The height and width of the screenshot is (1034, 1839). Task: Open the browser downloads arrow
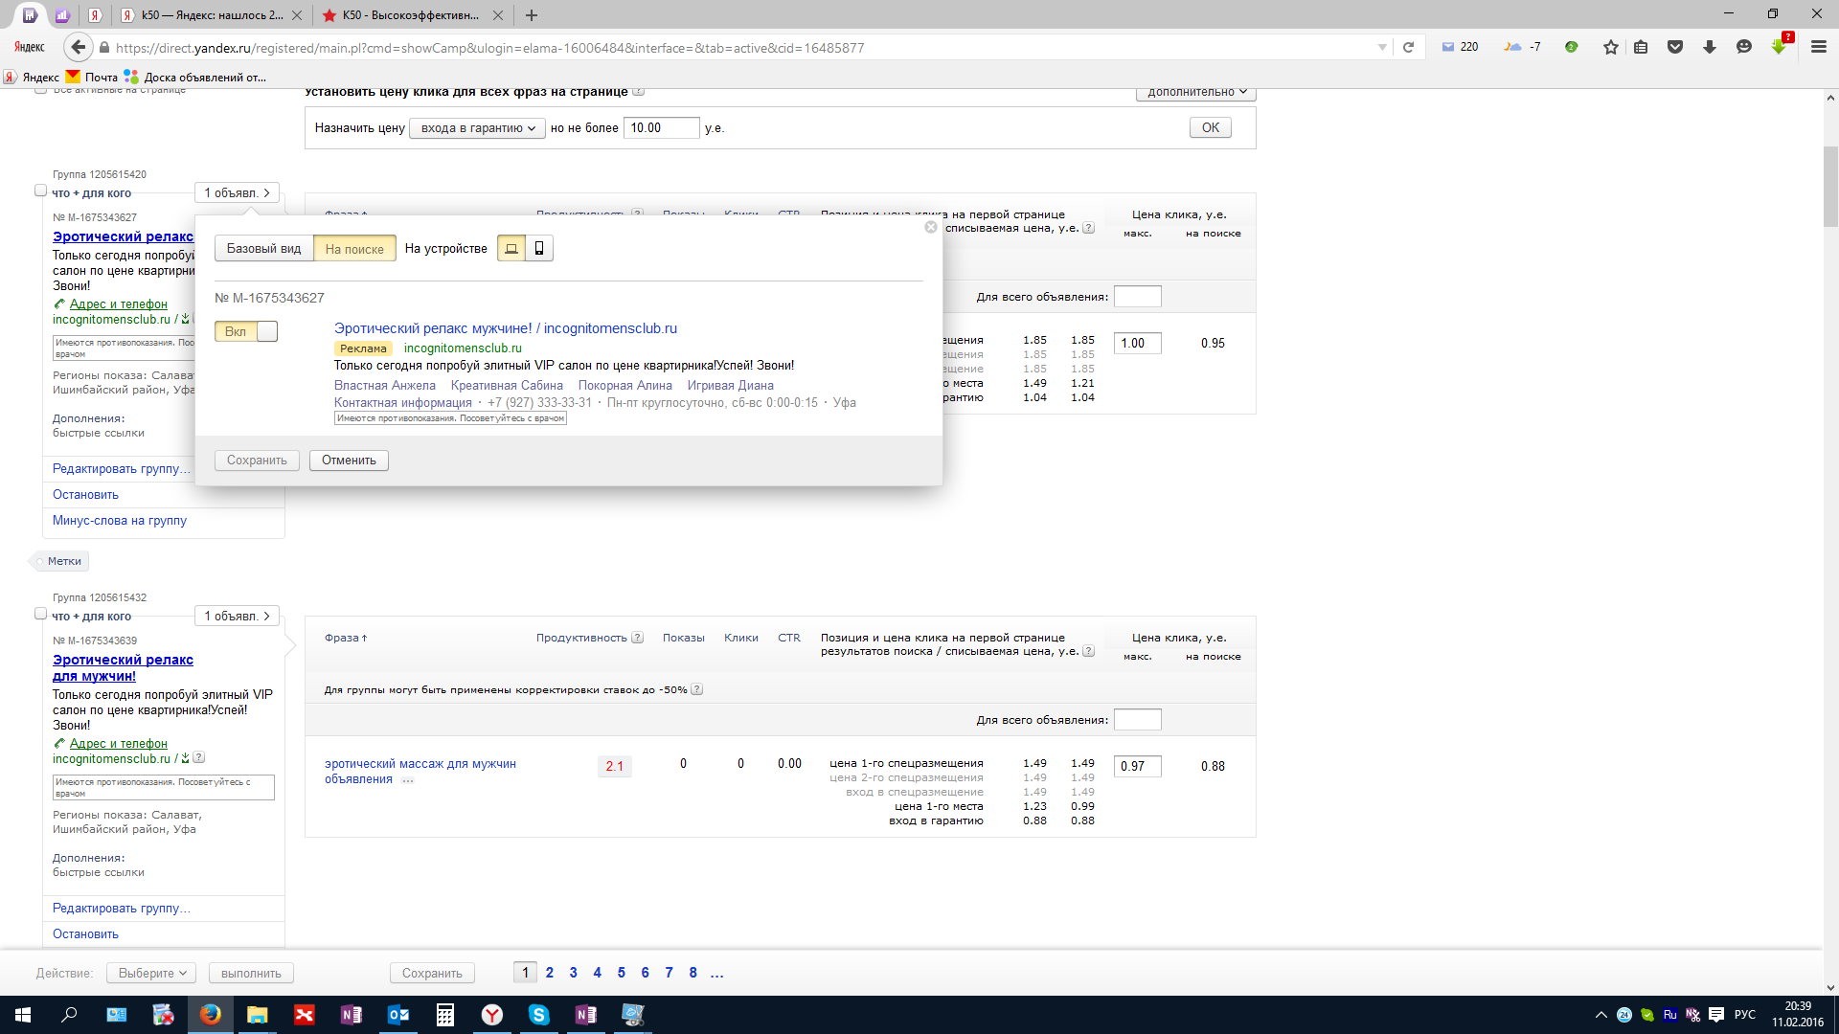click(x=1710, y=47)
